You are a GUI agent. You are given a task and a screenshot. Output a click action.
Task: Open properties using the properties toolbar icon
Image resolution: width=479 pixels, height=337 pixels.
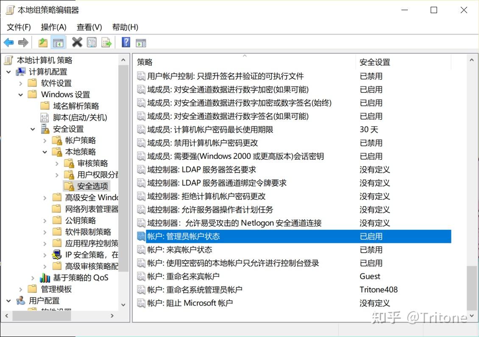pos(92,42)
